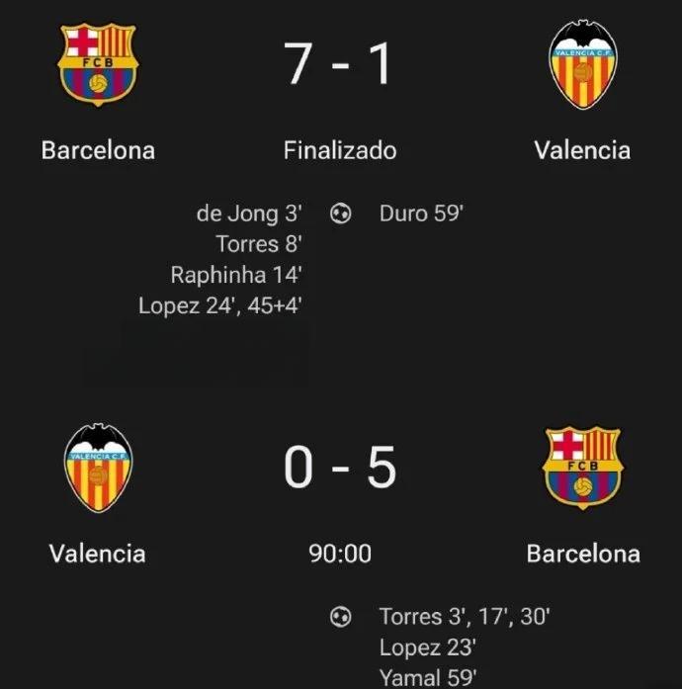The width and height of the screenshot is (682, 689).
Task: Select the Torres 3', 17', 30' hat-trick entry
Action: [x=465, y=617]
